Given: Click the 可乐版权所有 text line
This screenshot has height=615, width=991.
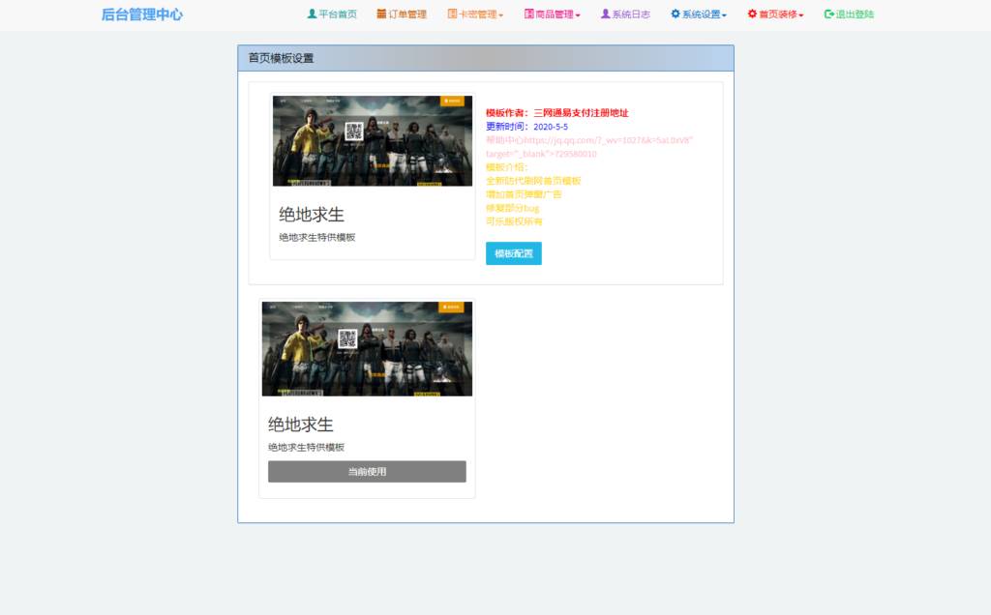Looking at the screenshot, I should pyautogui.click(x=515, y=221).
